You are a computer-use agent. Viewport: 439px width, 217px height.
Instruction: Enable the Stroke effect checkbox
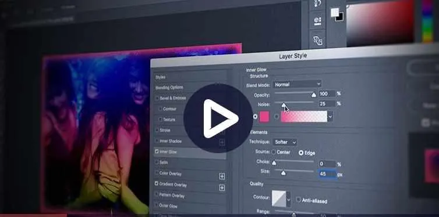tap(157, 130)
